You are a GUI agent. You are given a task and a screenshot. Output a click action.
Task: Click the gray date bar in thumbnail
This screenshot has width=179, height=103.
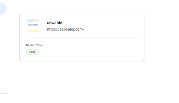[33, 21]
